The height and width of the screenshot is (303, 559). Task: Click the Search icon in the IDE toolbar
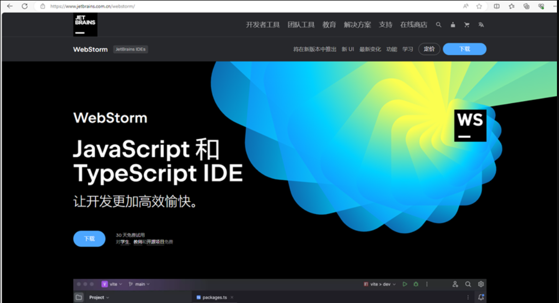point(468,284)
